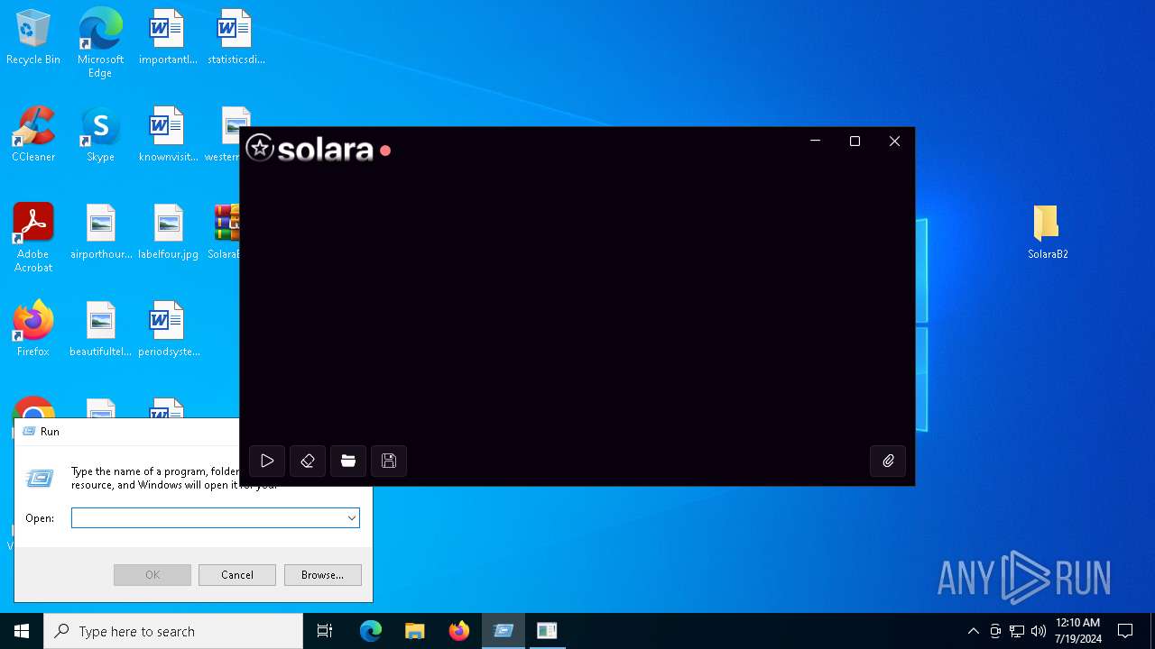This screenshot has height=649, width=1155.
Task: Select the Skype desktop shortcut
Action: (x=100, y=135)
